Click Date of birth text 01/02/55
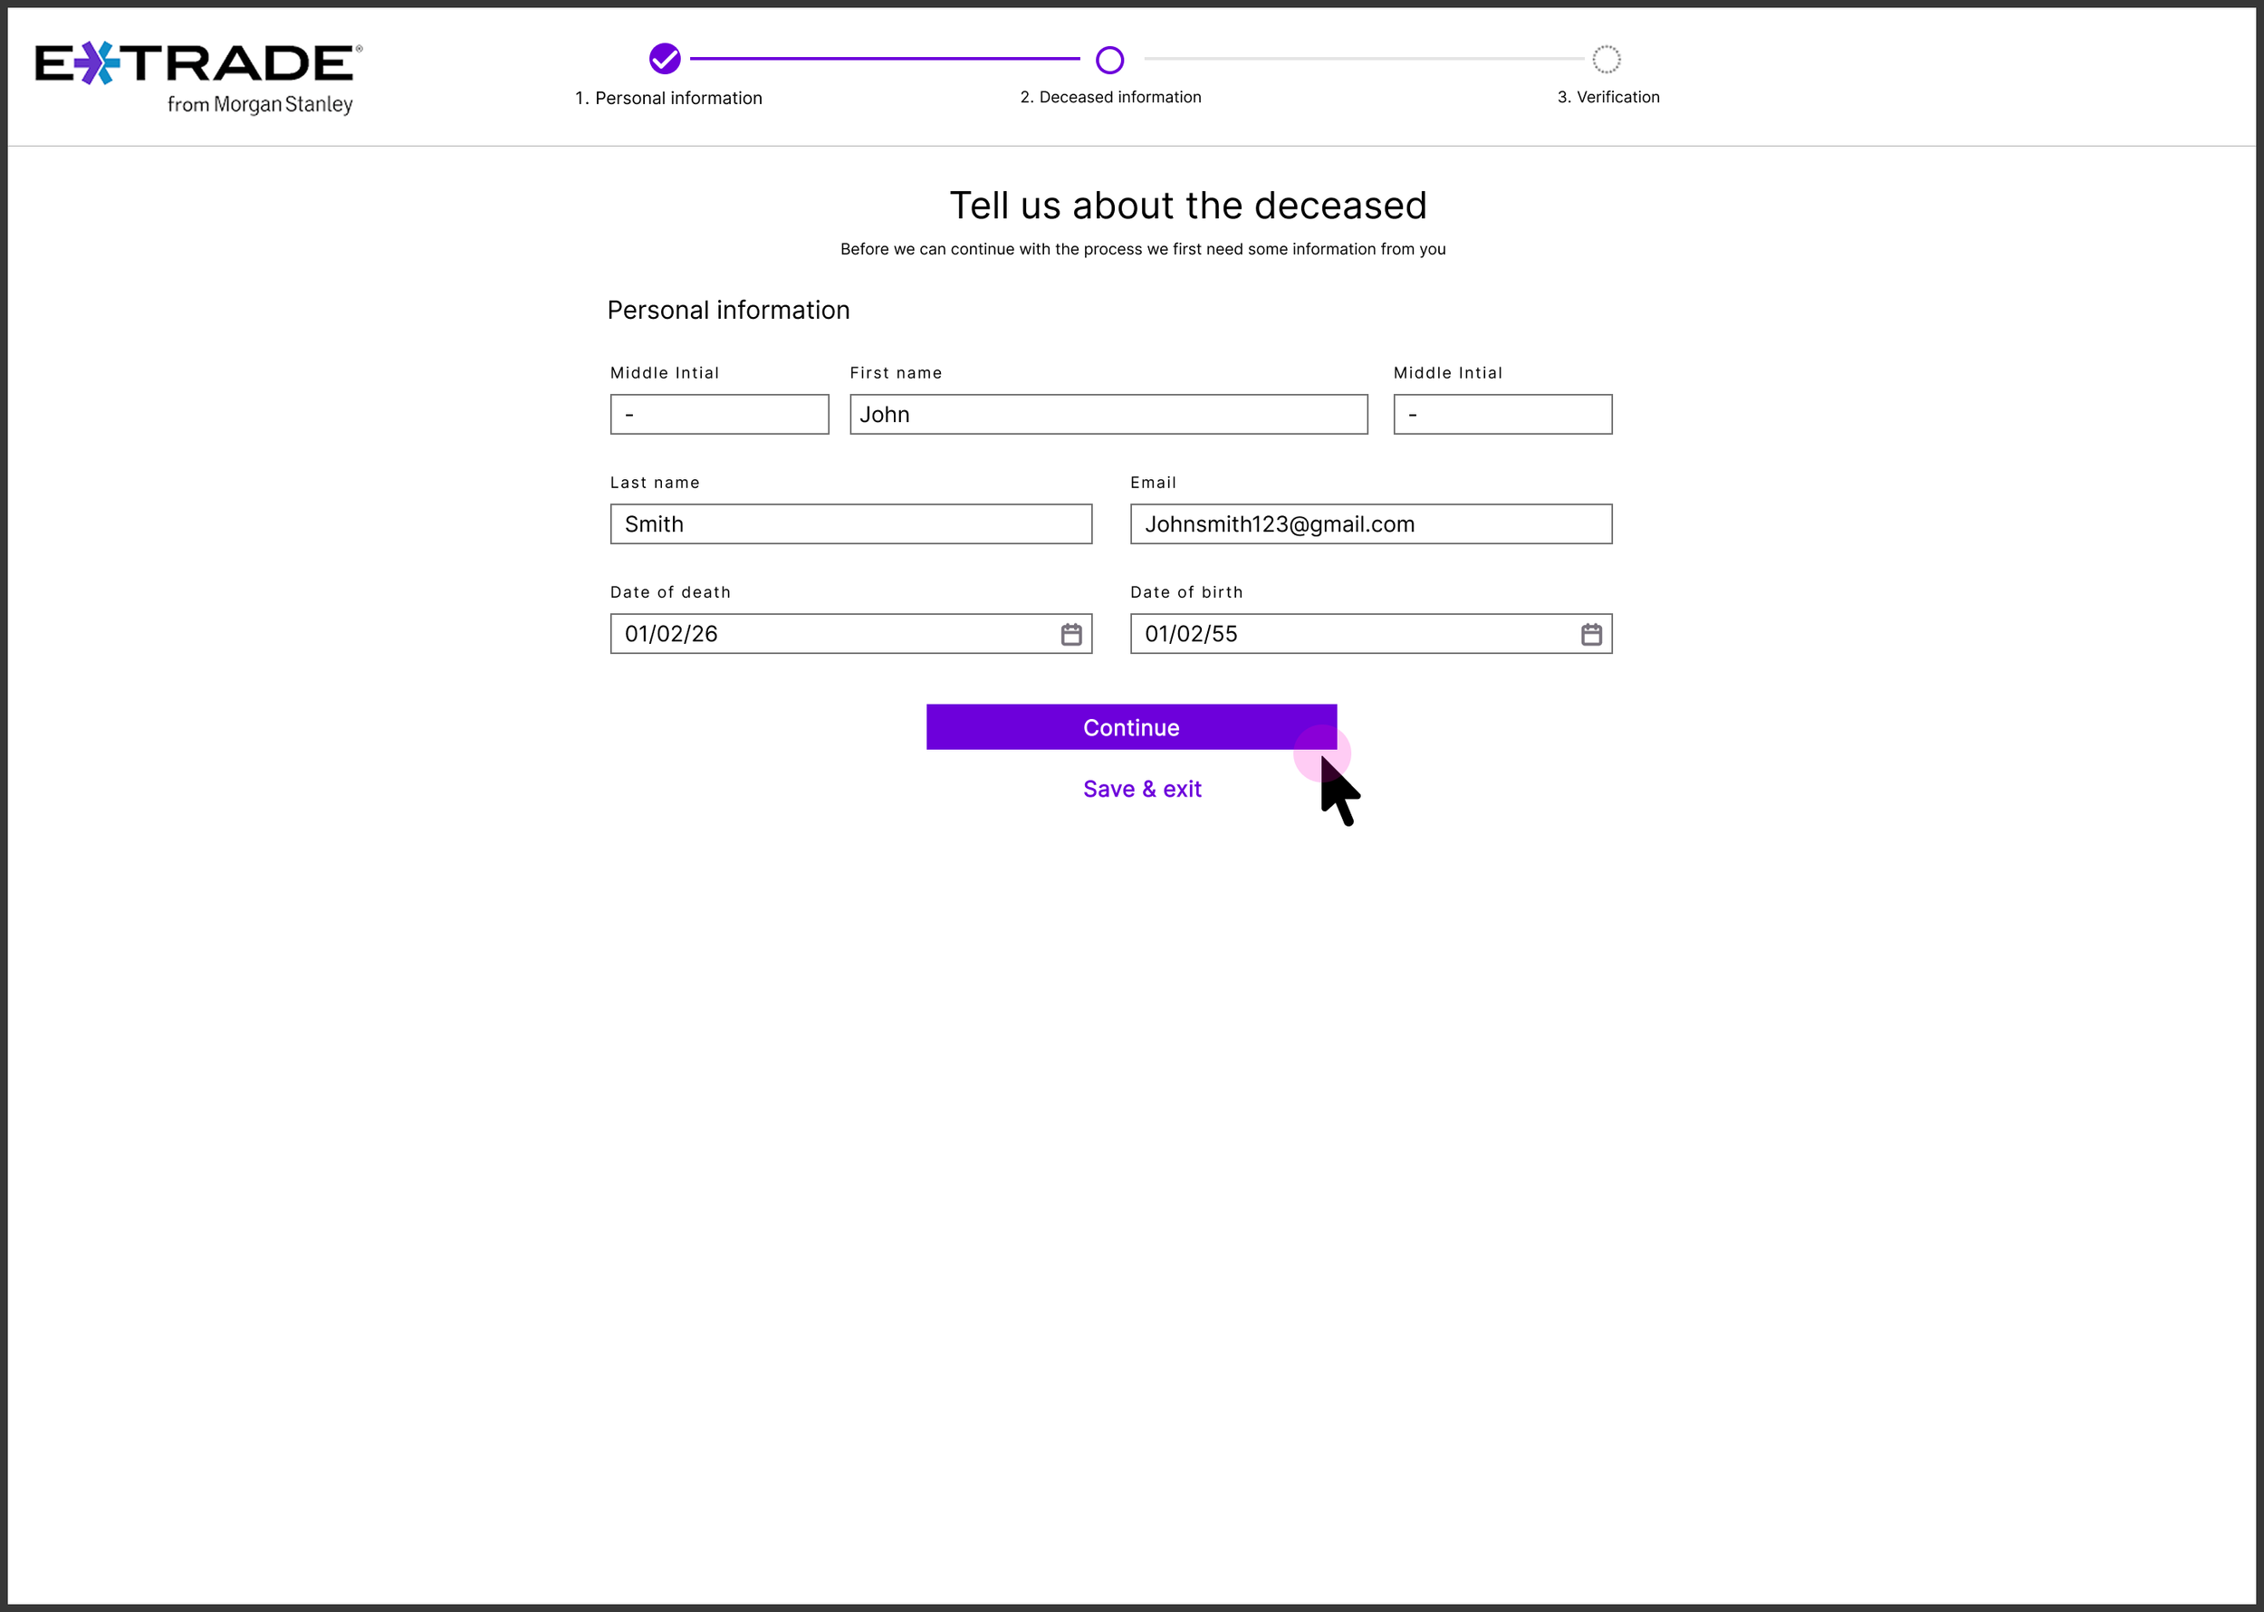Screen dimensions: 2264x1612 (1190, 634)
